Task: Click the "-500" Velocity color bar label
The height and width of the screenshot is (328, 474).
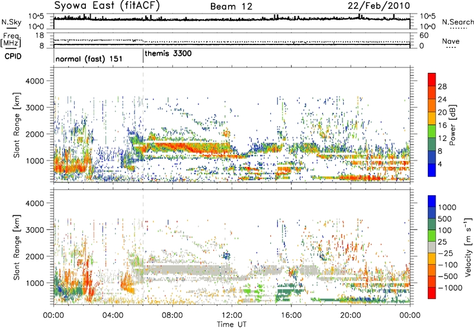Action: (x=448, y=276)
